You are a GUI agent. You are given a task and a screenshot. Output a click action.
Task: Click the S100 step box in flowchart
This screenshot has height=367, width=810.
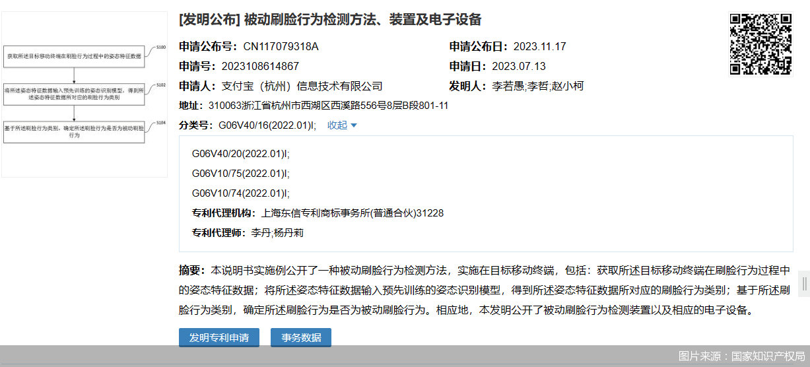[x=73, y=56]
